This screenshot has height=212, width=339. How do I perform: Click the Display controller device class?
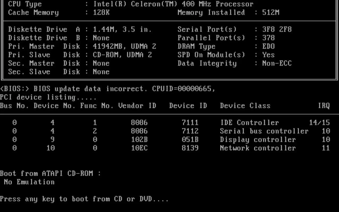tap(258, 140)
